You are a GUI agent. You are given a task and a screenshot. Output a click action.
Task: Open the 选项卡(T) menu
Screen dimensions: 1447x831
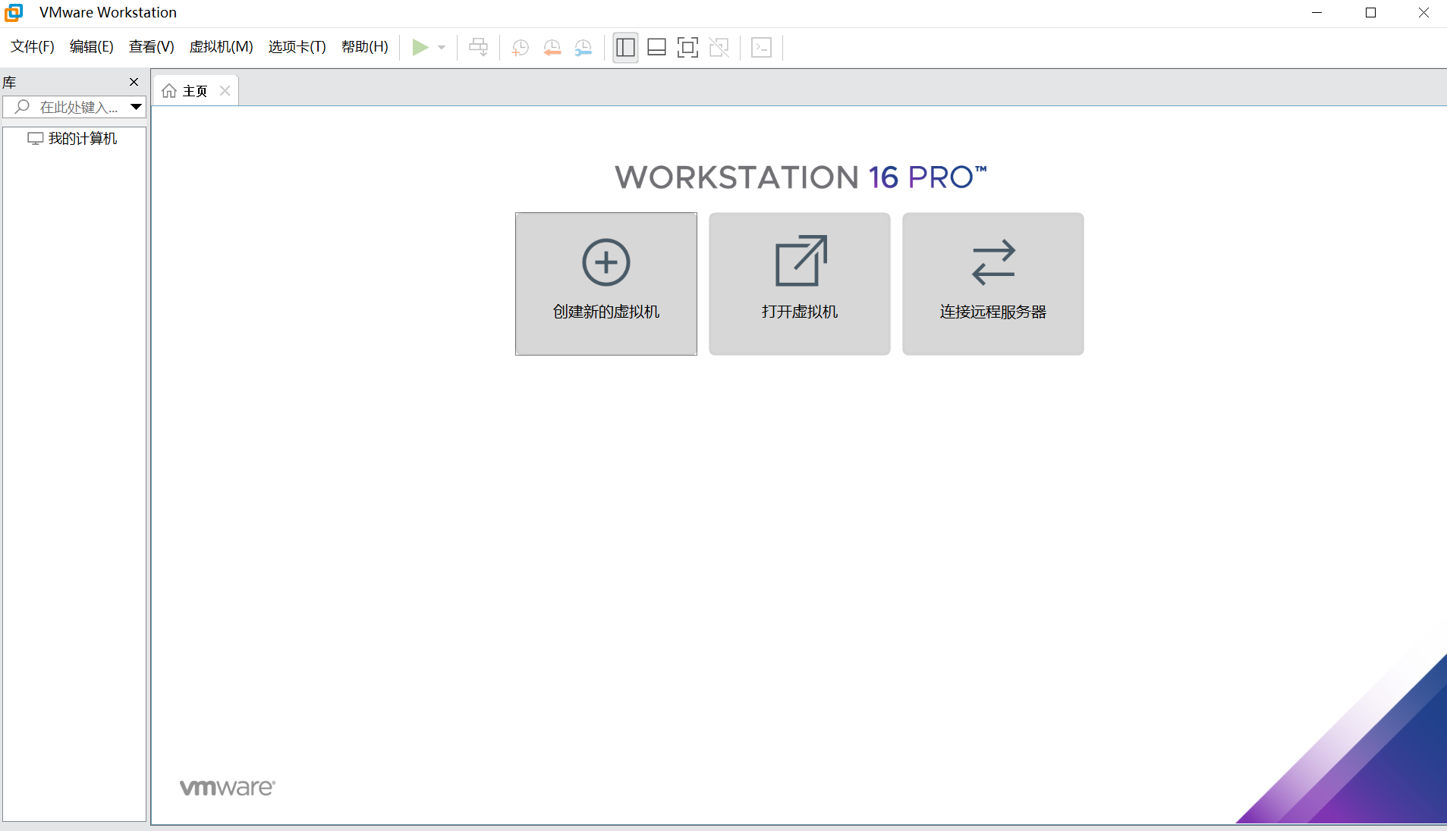[297, 47]
